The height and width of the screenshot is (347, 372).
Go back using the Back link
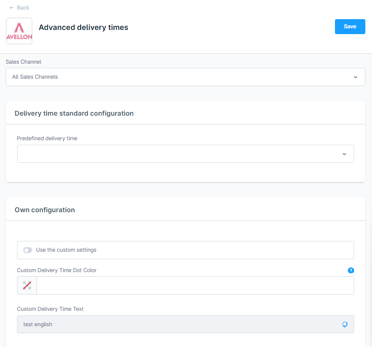tap(23, 8)
